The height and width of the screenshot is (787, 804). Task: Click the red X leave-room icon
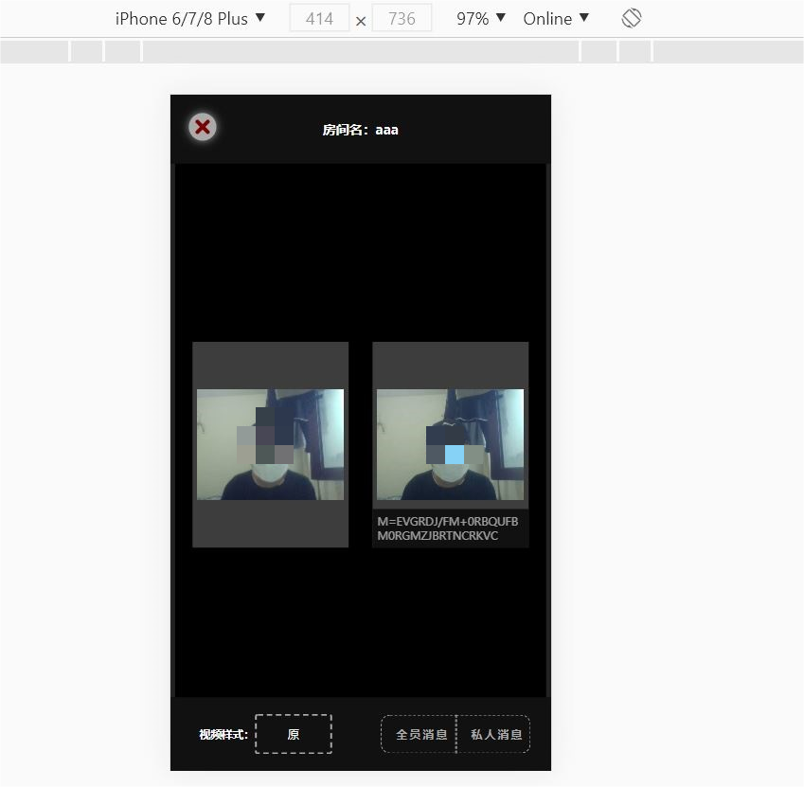point(203,127)
